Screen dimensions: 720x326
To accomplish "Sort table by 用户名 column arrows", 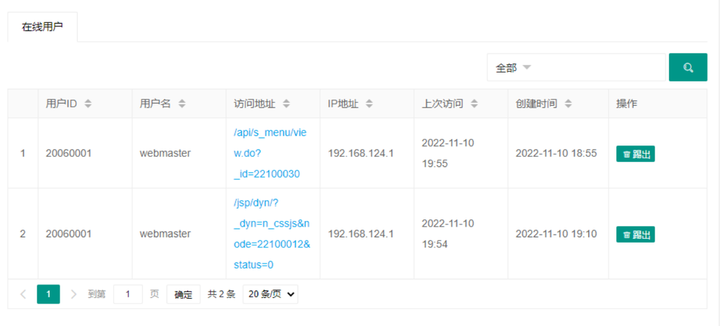I will point(182,104).
